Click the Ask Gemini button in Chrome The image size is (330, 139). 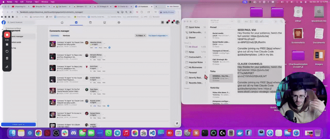click(173, 6)
